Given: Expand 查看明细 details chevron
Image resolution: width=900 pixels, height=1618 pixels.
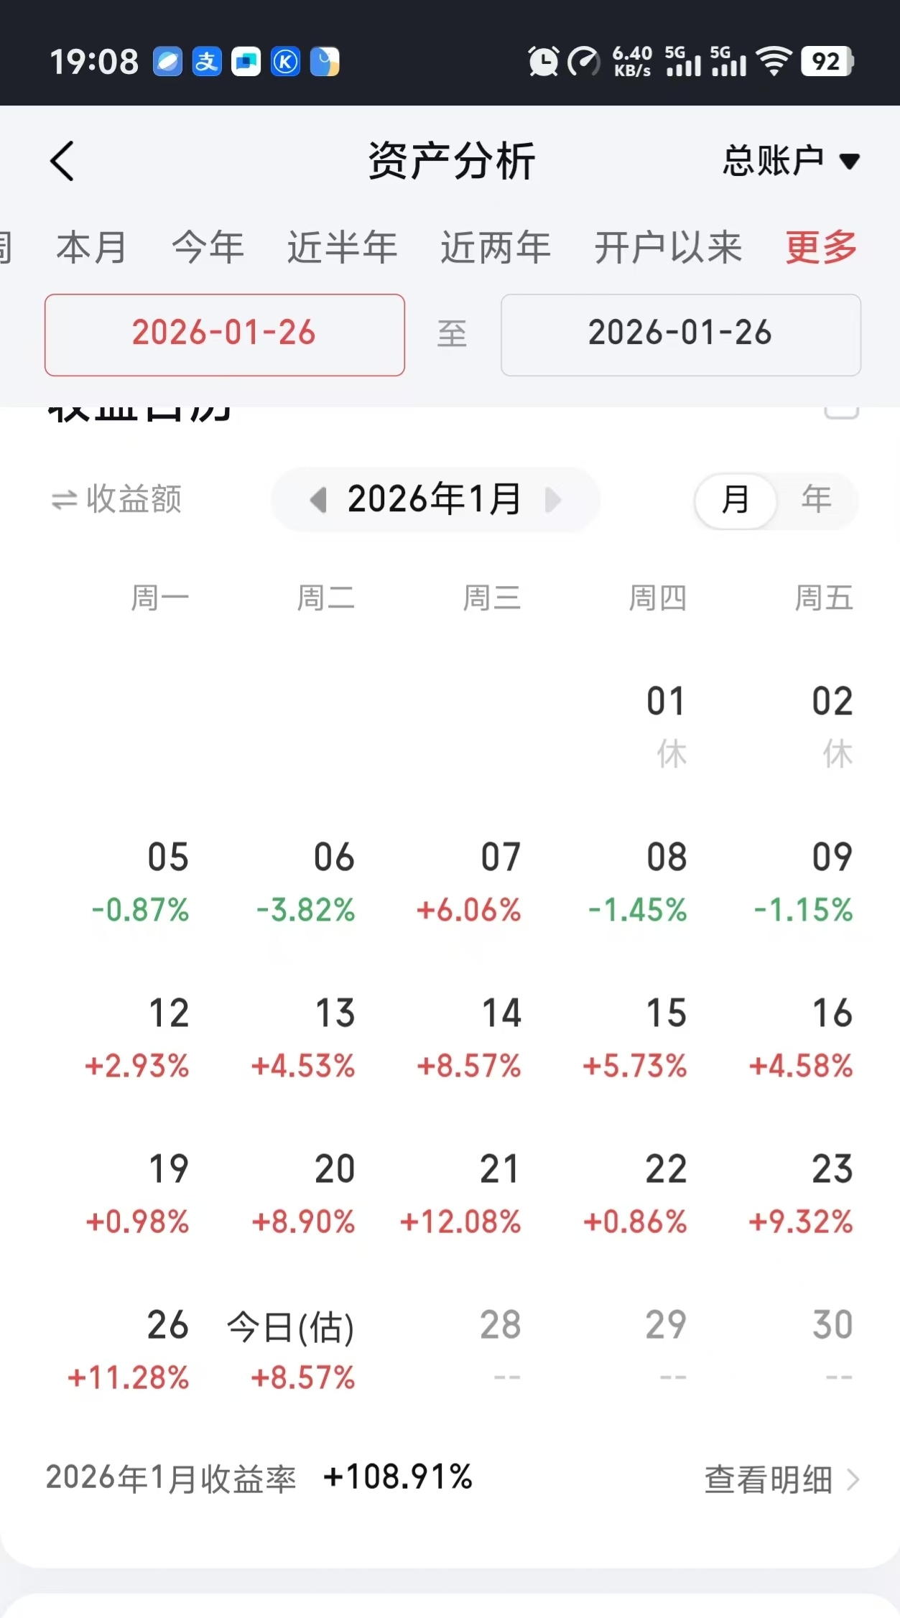Looking at the screenshot, I should (853, 1480).
